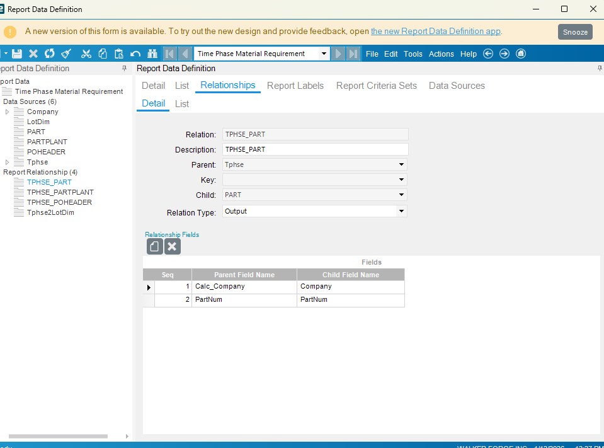Image resolution: width=604 pixels, height=448 pixels.
Task: Click the Clear broom icon
Action: pos(66,54)
